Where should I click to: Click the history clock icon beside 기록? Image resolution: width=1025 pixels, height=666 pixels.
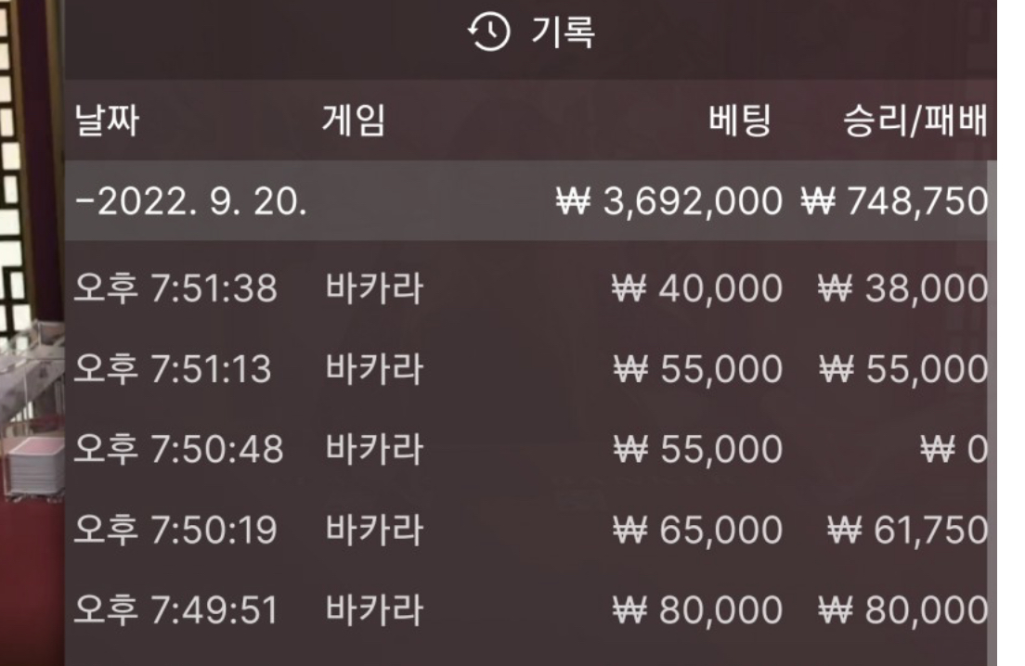pyautogui.click(x=488, y=34)
